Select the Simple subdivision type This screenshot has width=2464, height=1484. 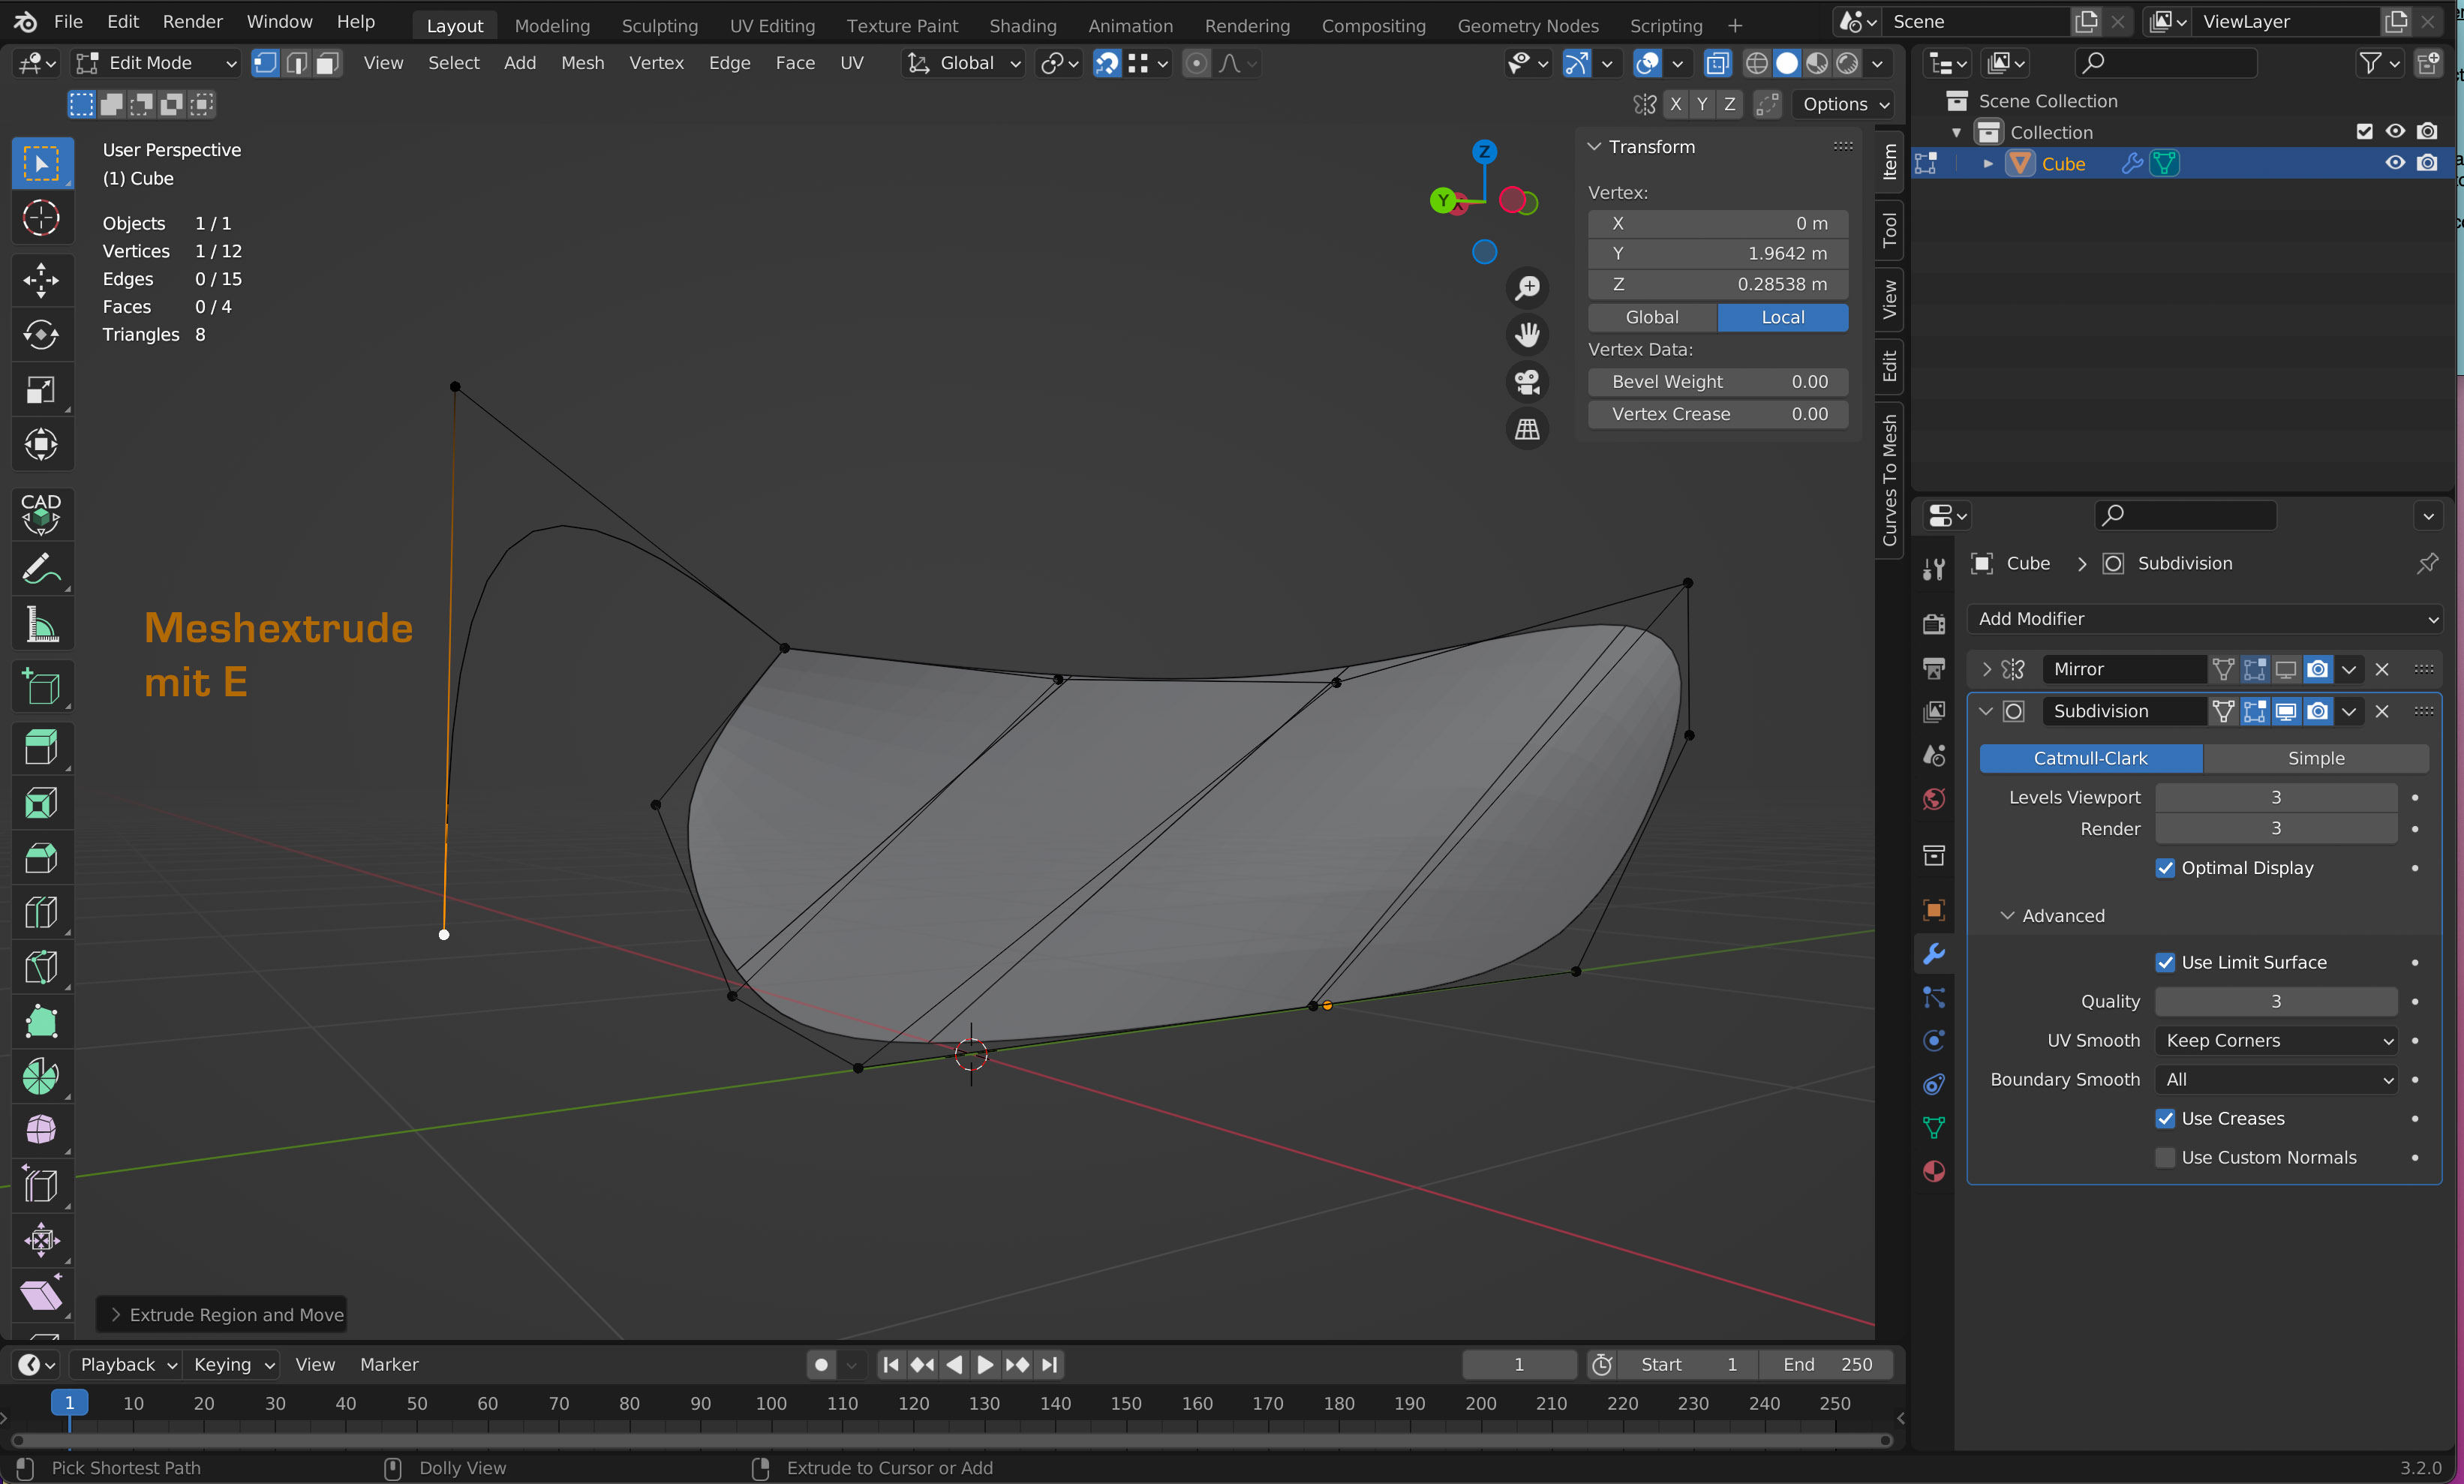point(2315,758)
